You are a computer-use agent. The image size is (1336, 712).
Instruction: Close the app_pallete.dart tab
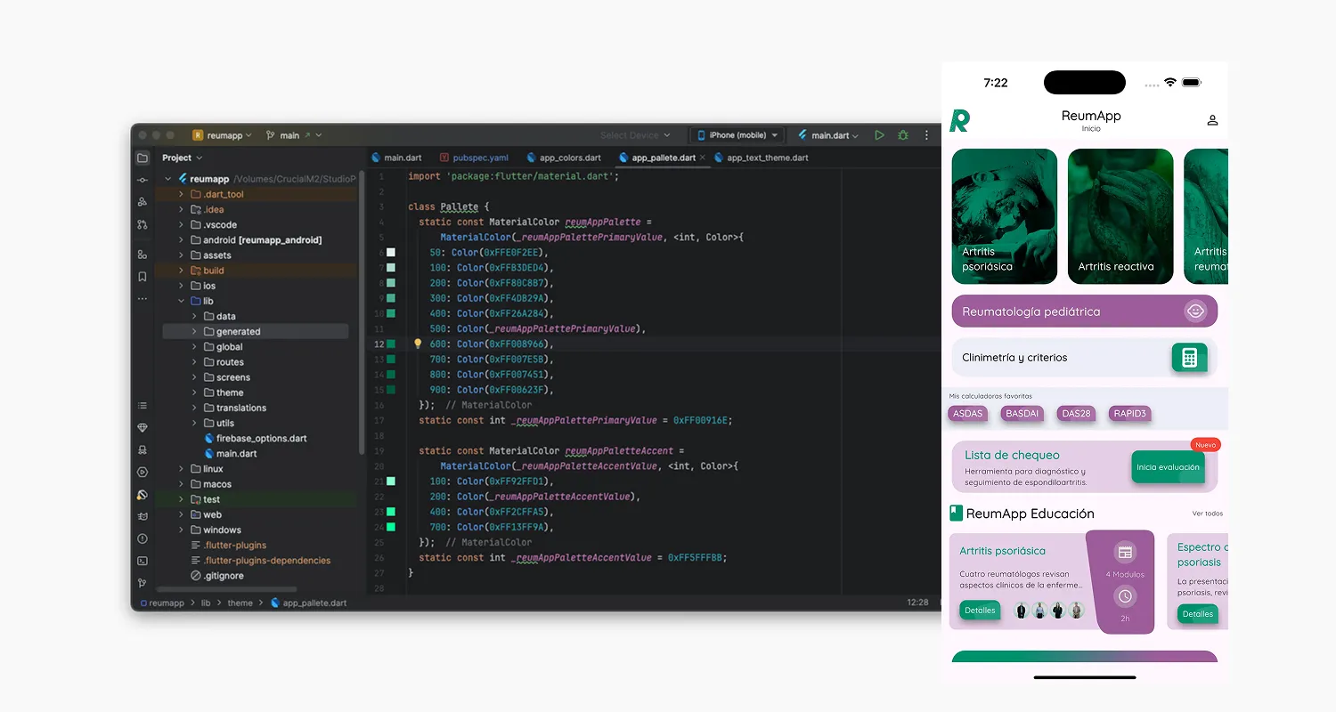(x=703, y=158)
